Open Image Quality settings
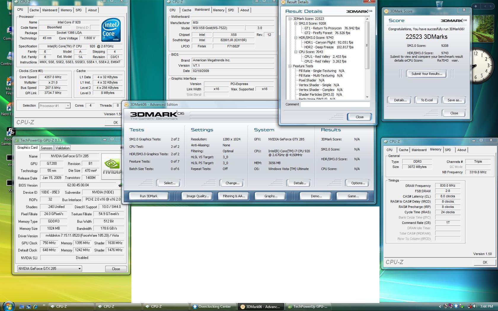 coord(197,196)
